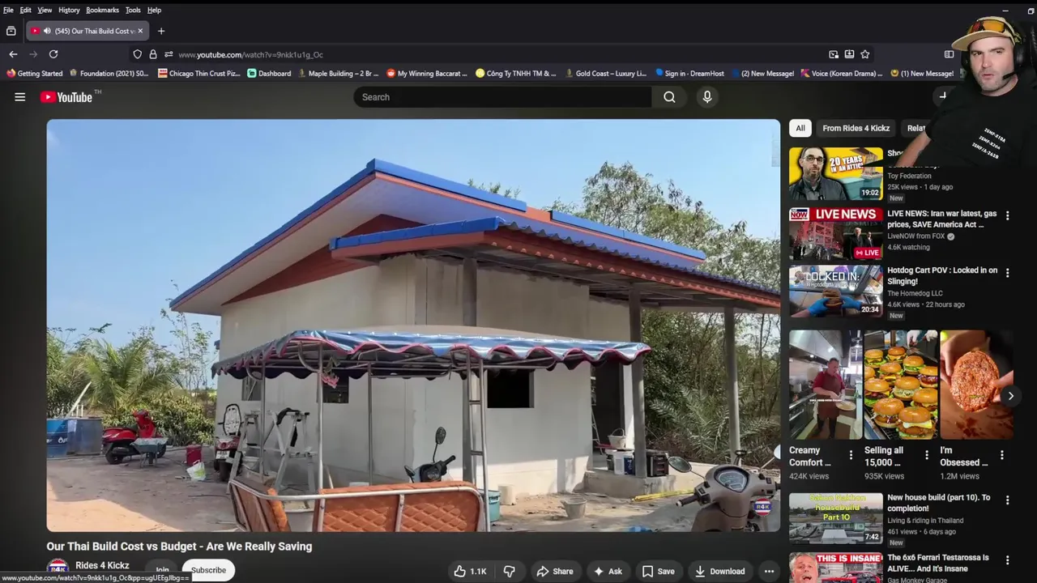Open options for 6x6 Ferrari Testarossa video
Image resolution: width=1037 pixels, height=583 pixels.
1007,560
